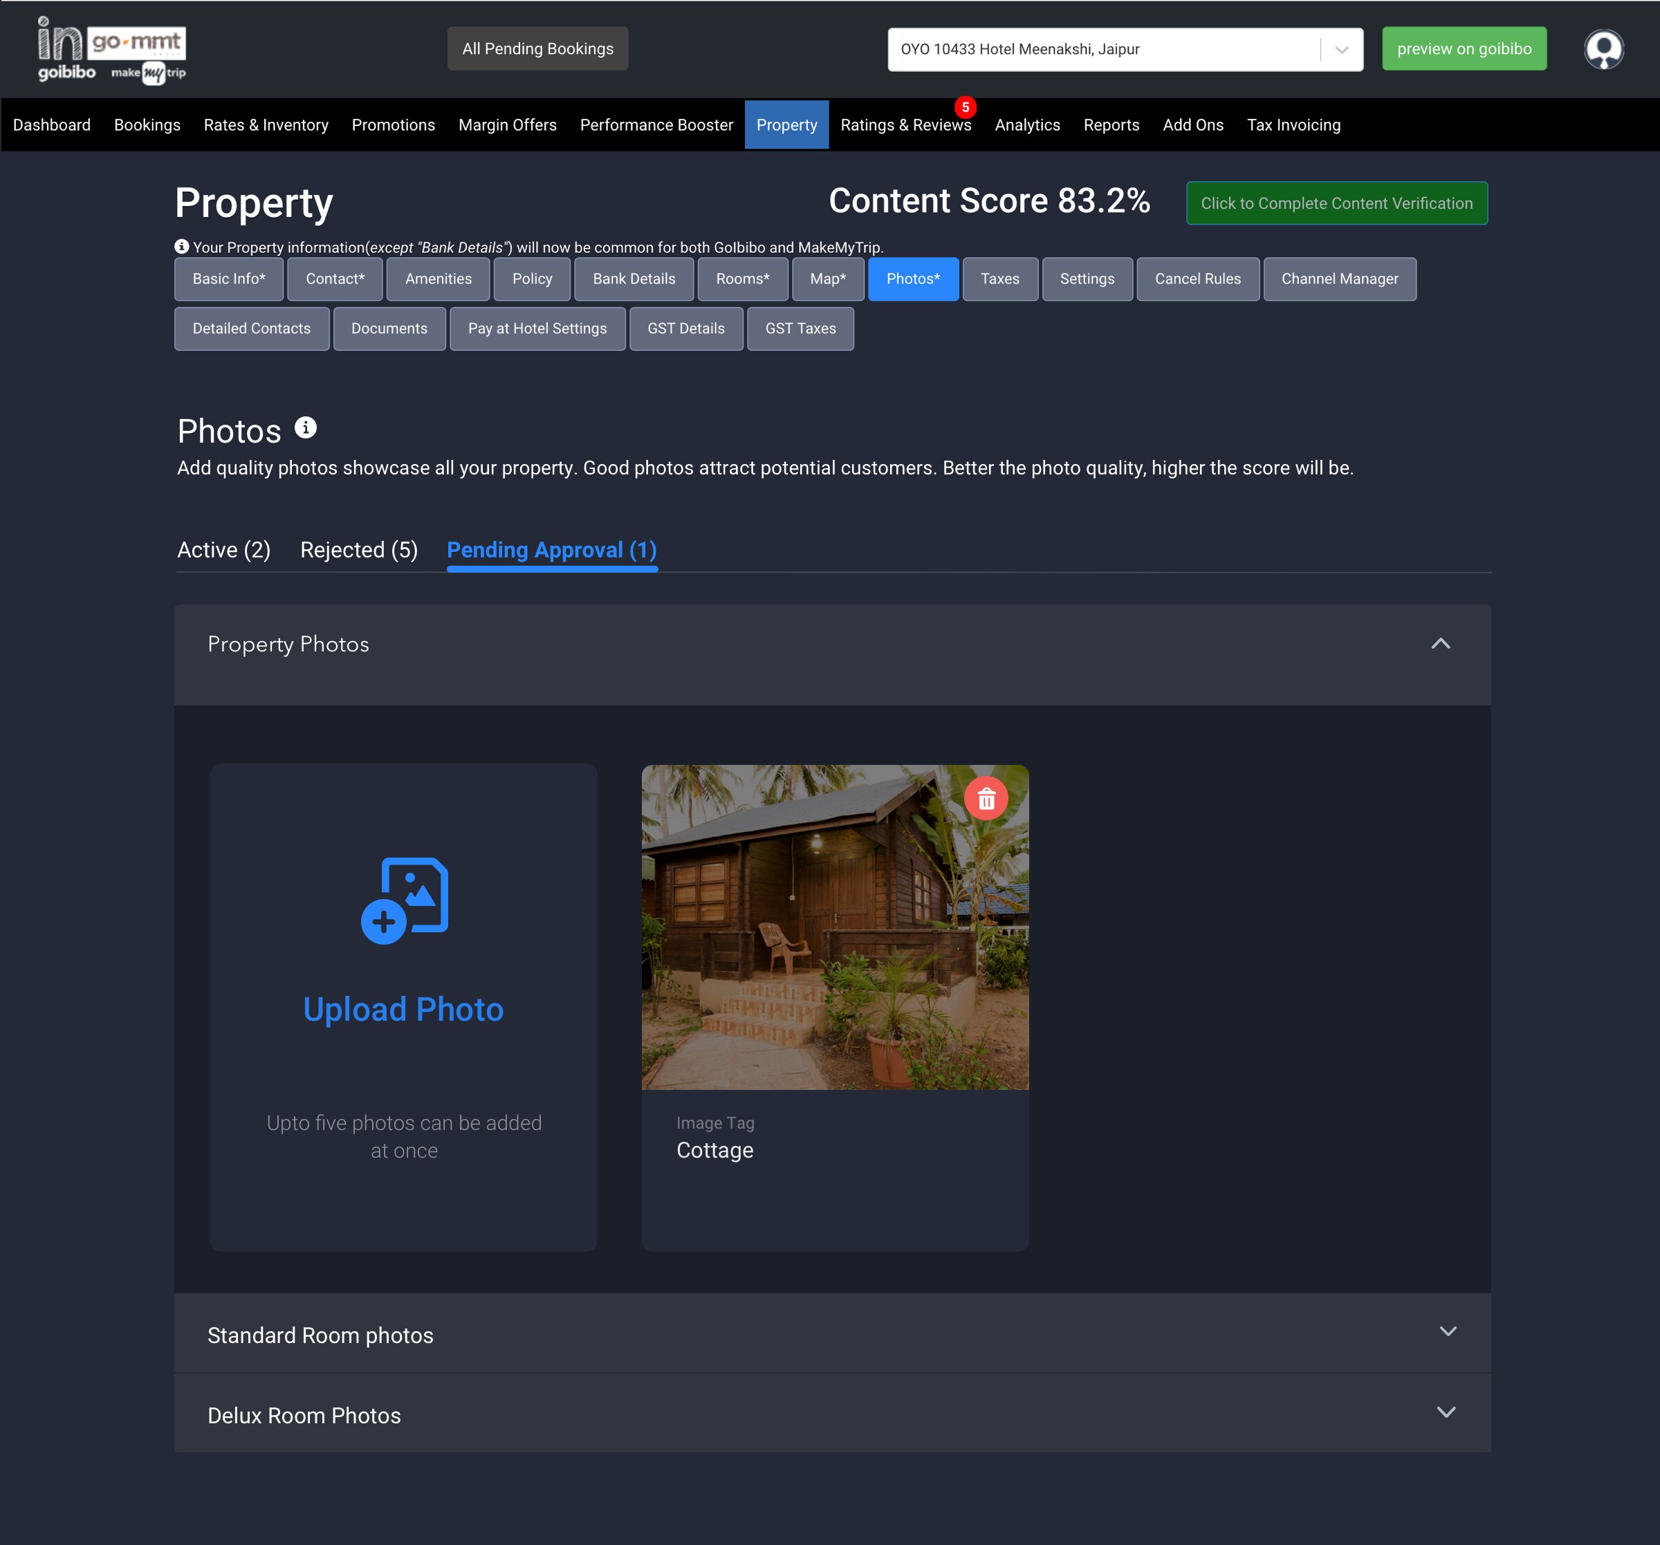Delete the Cottage photo with trash icon
Image resolution: width=1660 pixels, height=1545 pixels.
986,799
